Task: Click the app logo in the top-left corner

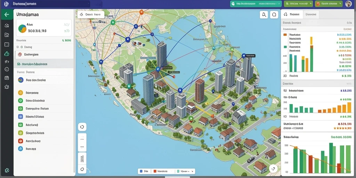Action: point(6,4)
